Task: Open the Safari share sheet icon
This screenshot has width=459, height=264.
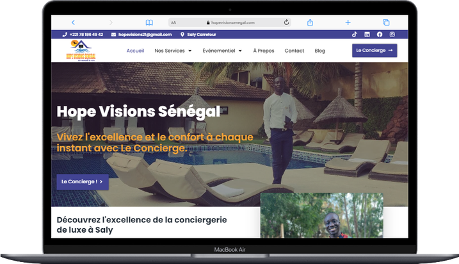Action: [x=310, y=22]
